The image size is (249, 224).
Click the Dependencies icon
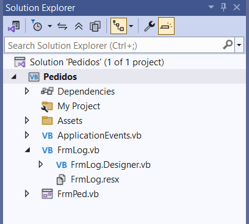pyautogui.click(x=47, y=91)
